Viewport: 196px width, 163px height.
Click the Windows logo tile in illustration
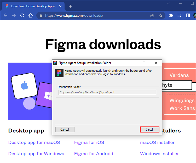pos(44,95)
